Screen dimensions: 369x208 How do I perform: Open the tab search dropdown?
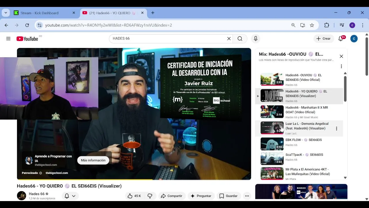5,13
